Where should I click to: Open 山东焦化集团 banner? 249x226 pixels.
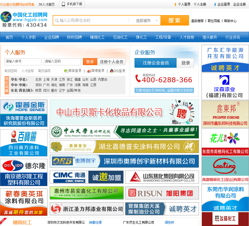(x=162, y=177)
